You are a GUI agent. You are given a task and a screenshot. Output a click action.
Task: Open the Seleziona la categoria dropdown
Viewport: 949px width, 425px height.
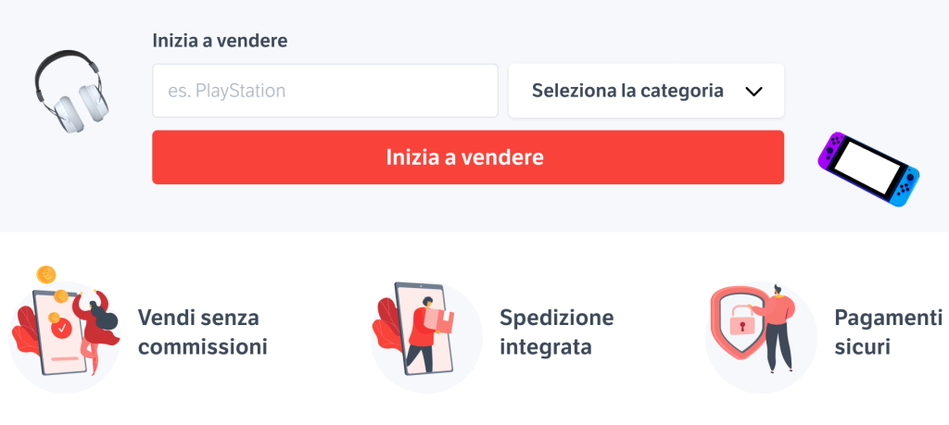coord(646,91)
